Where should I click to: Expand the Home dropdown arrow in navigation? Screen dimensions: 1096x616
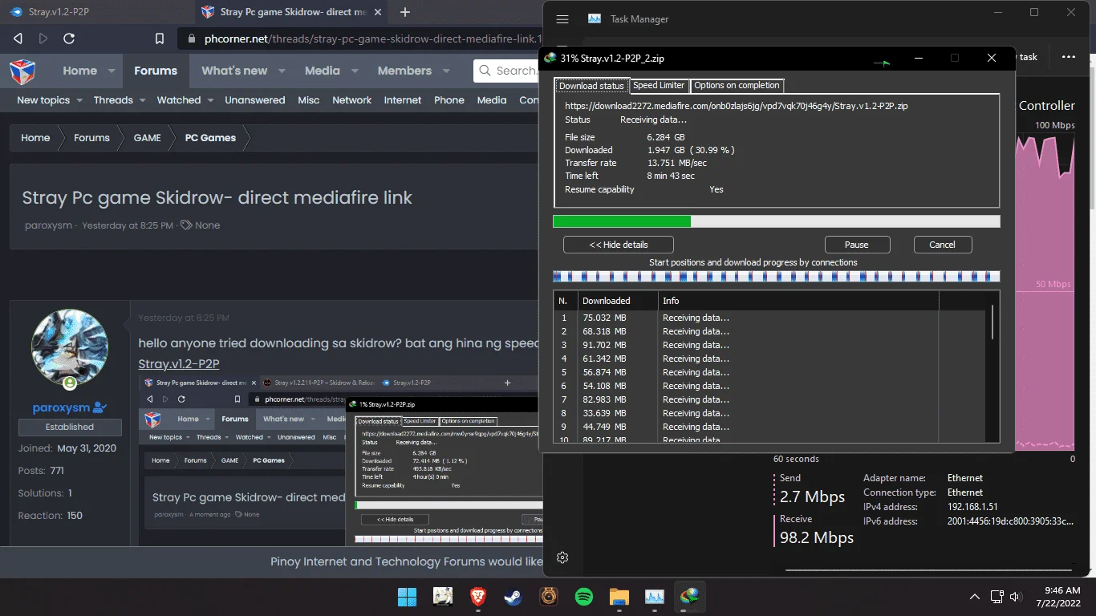[x=112, y=71]
